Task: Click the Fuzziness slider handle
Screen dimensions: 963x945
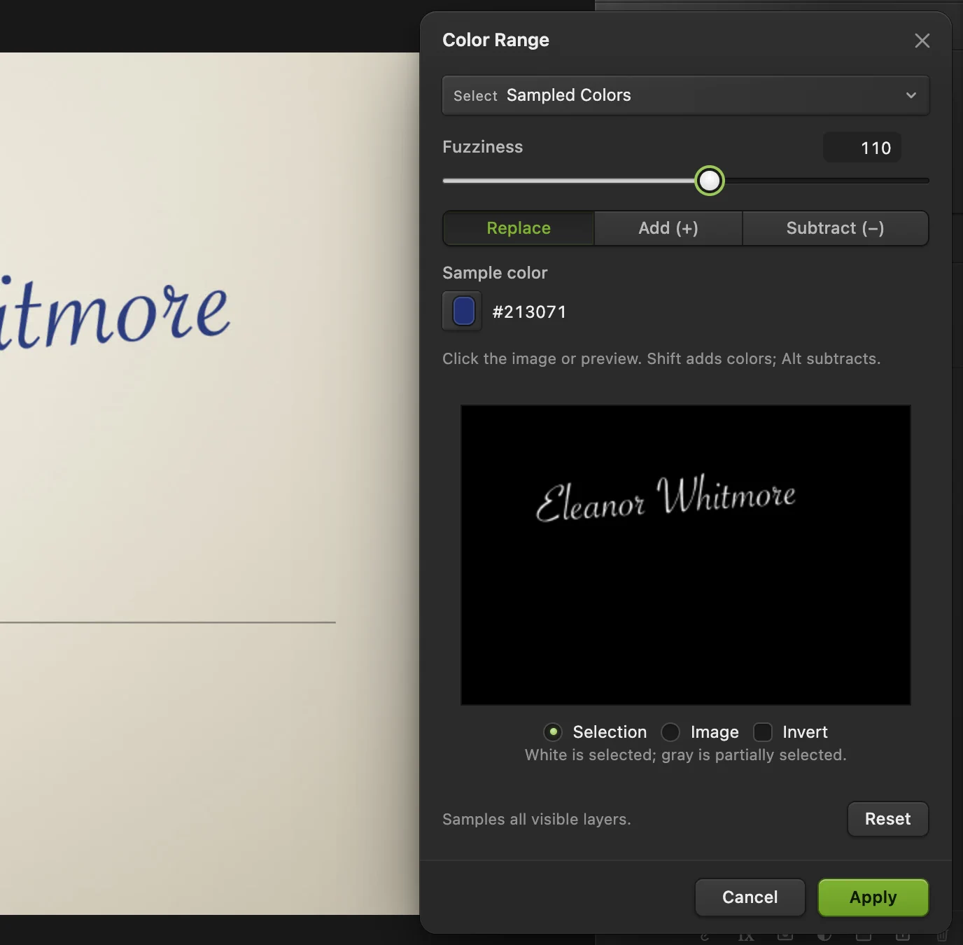Action: click(710, 181)
